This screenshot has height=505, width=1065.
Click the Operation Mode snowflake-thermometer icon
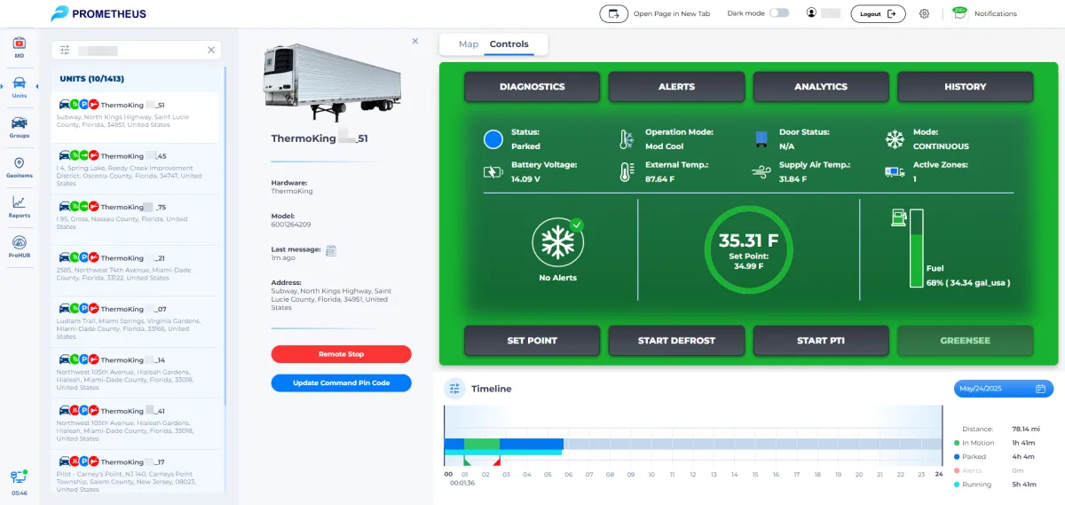(x=627, y=139)
